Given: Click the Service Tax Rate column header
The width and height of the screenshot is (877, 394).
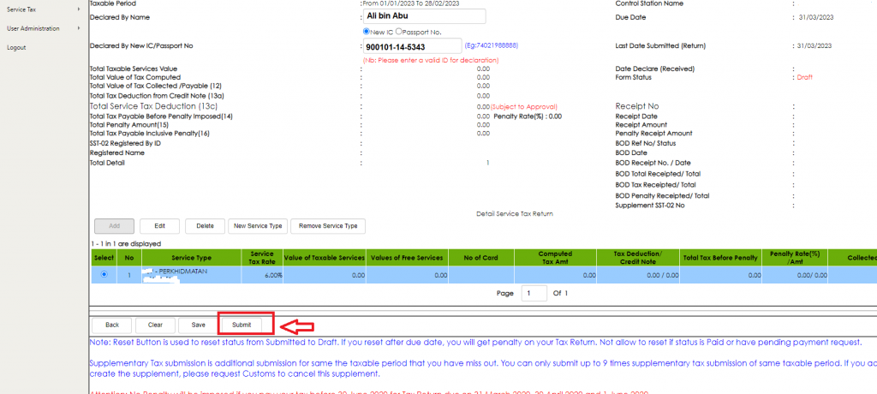Looking at the screenshot, I should pos(261,255).
